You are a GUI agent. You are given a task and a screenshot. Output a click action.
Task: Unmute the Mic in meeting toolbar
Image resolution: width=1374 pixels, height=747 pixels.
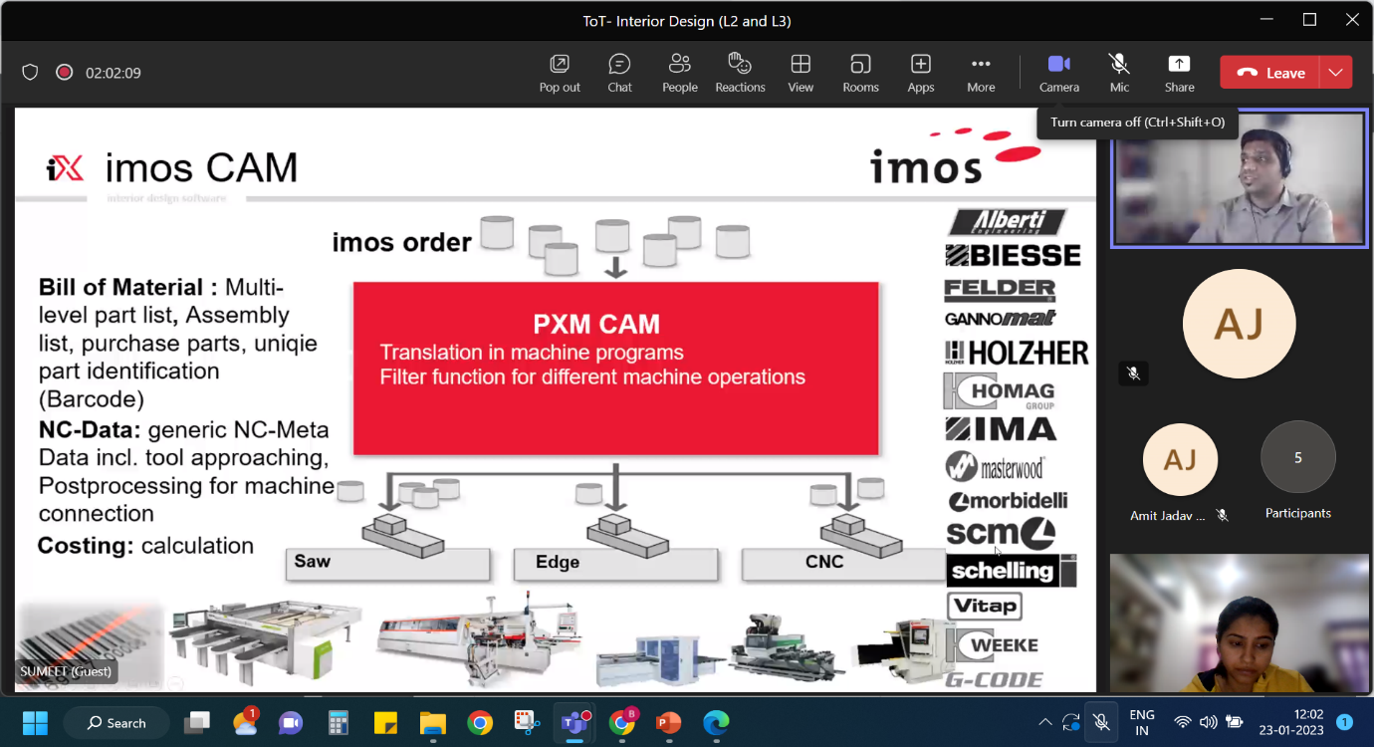[1119, 73]
